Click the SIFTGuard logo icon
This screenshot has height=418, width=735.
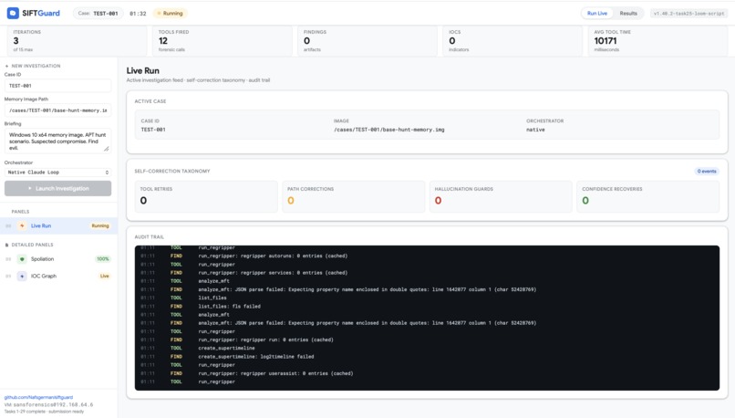13,13
